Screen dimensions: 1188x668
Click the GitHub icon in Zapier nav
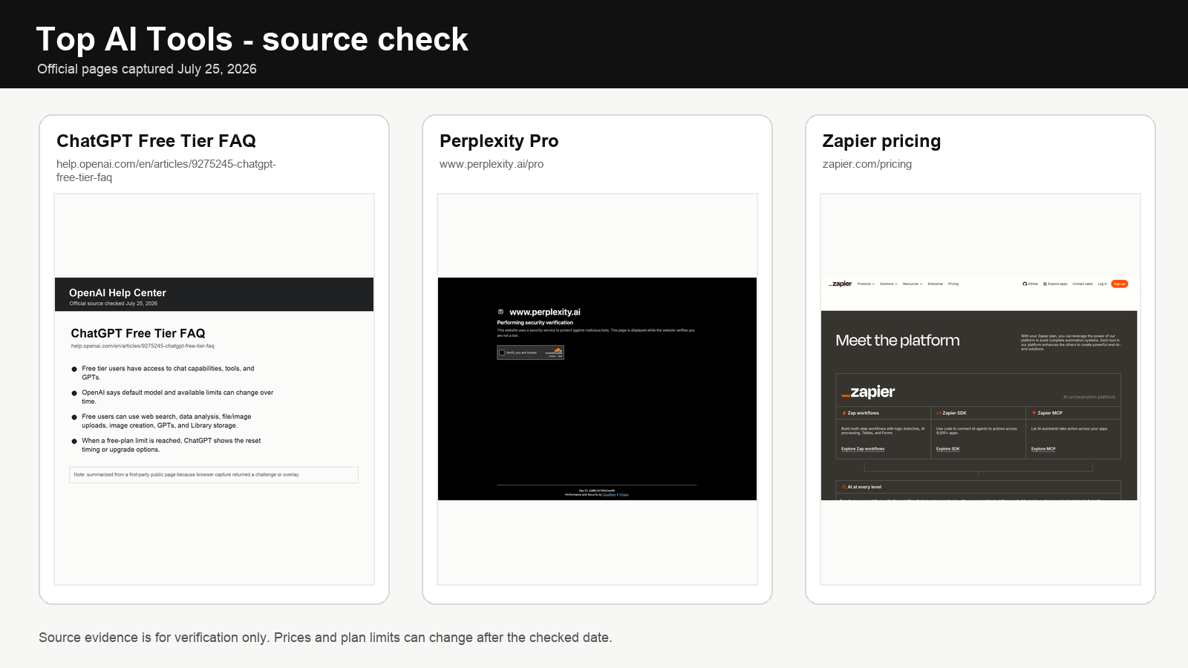click(x=1025, y=284)
